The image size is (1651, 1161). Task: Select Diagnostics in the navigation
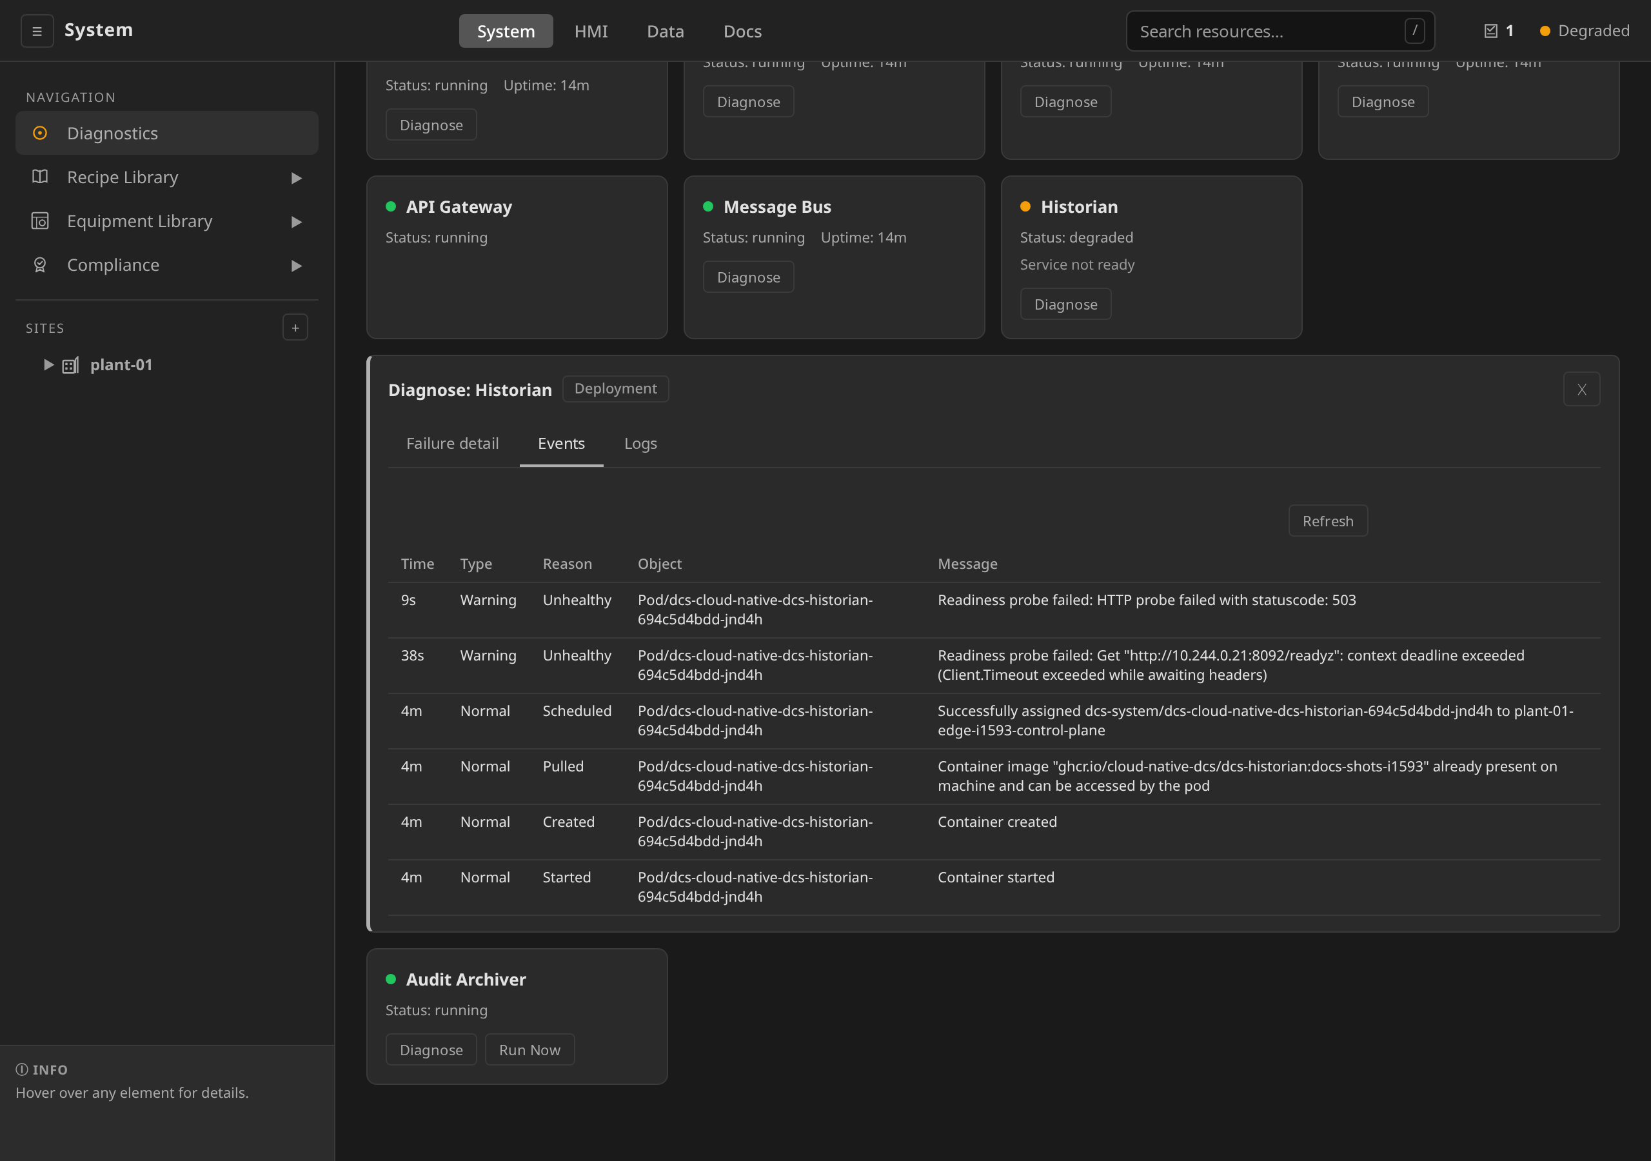[167, 133]
